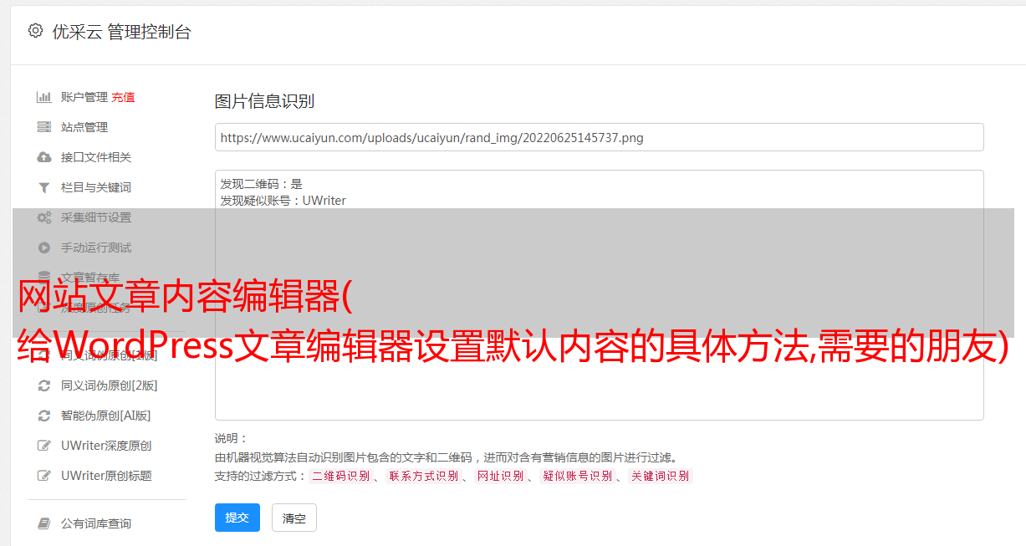Click the 清空 clear button
This screenshot has height=546, width=1026.
click(294, 518)
